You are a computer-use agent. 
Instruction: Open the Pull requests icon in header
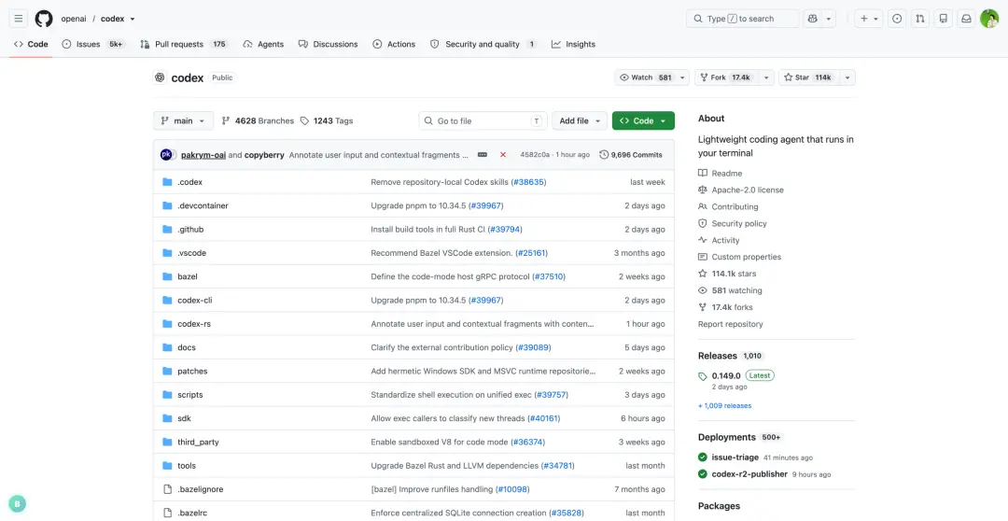[920, 19]
